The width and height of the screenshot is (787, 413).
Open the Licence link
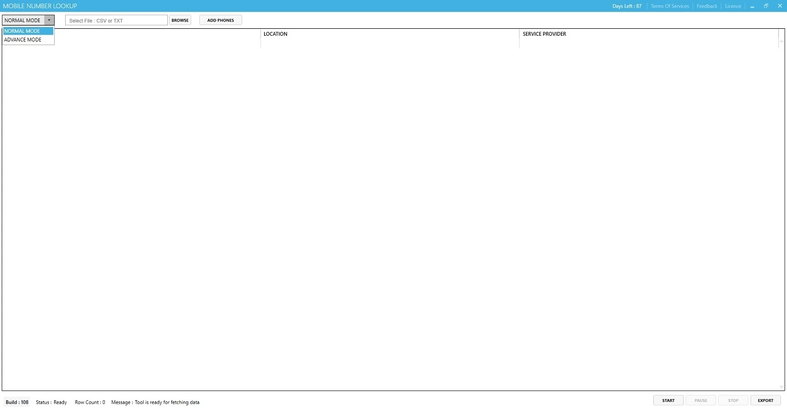(733, 6)
